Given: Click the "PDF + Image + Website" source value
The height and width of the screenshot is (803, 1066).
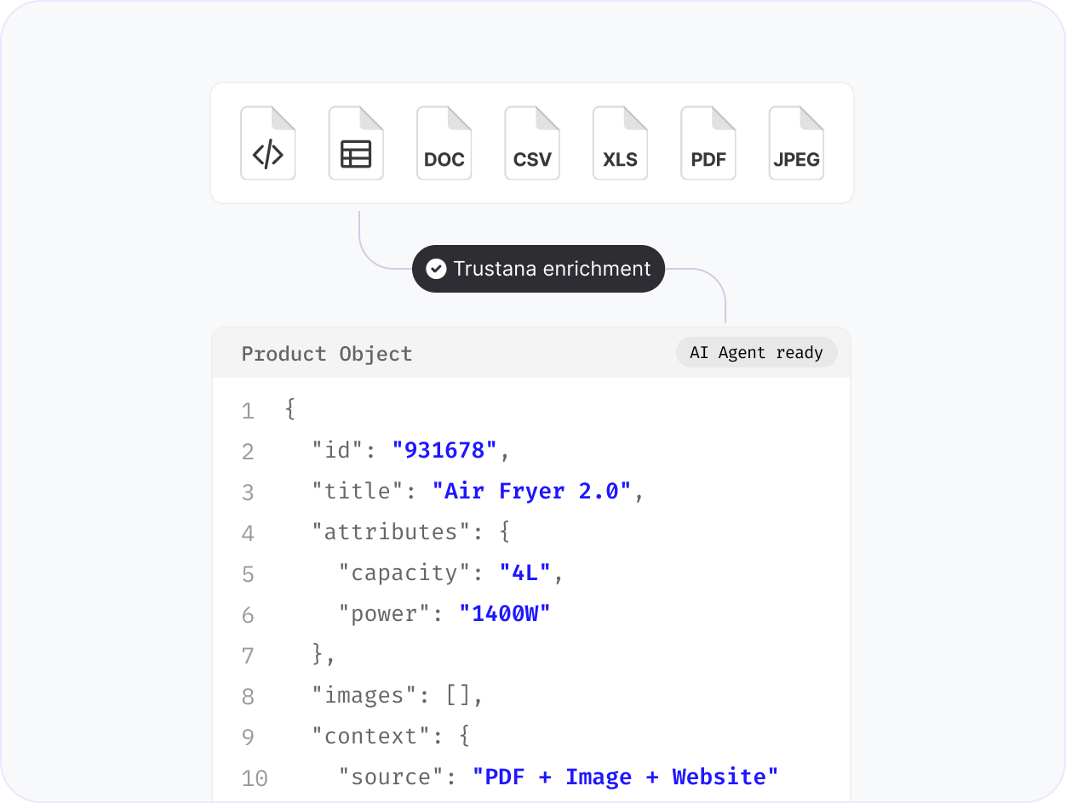Looking at the screenshot, I should pos(626,777).
